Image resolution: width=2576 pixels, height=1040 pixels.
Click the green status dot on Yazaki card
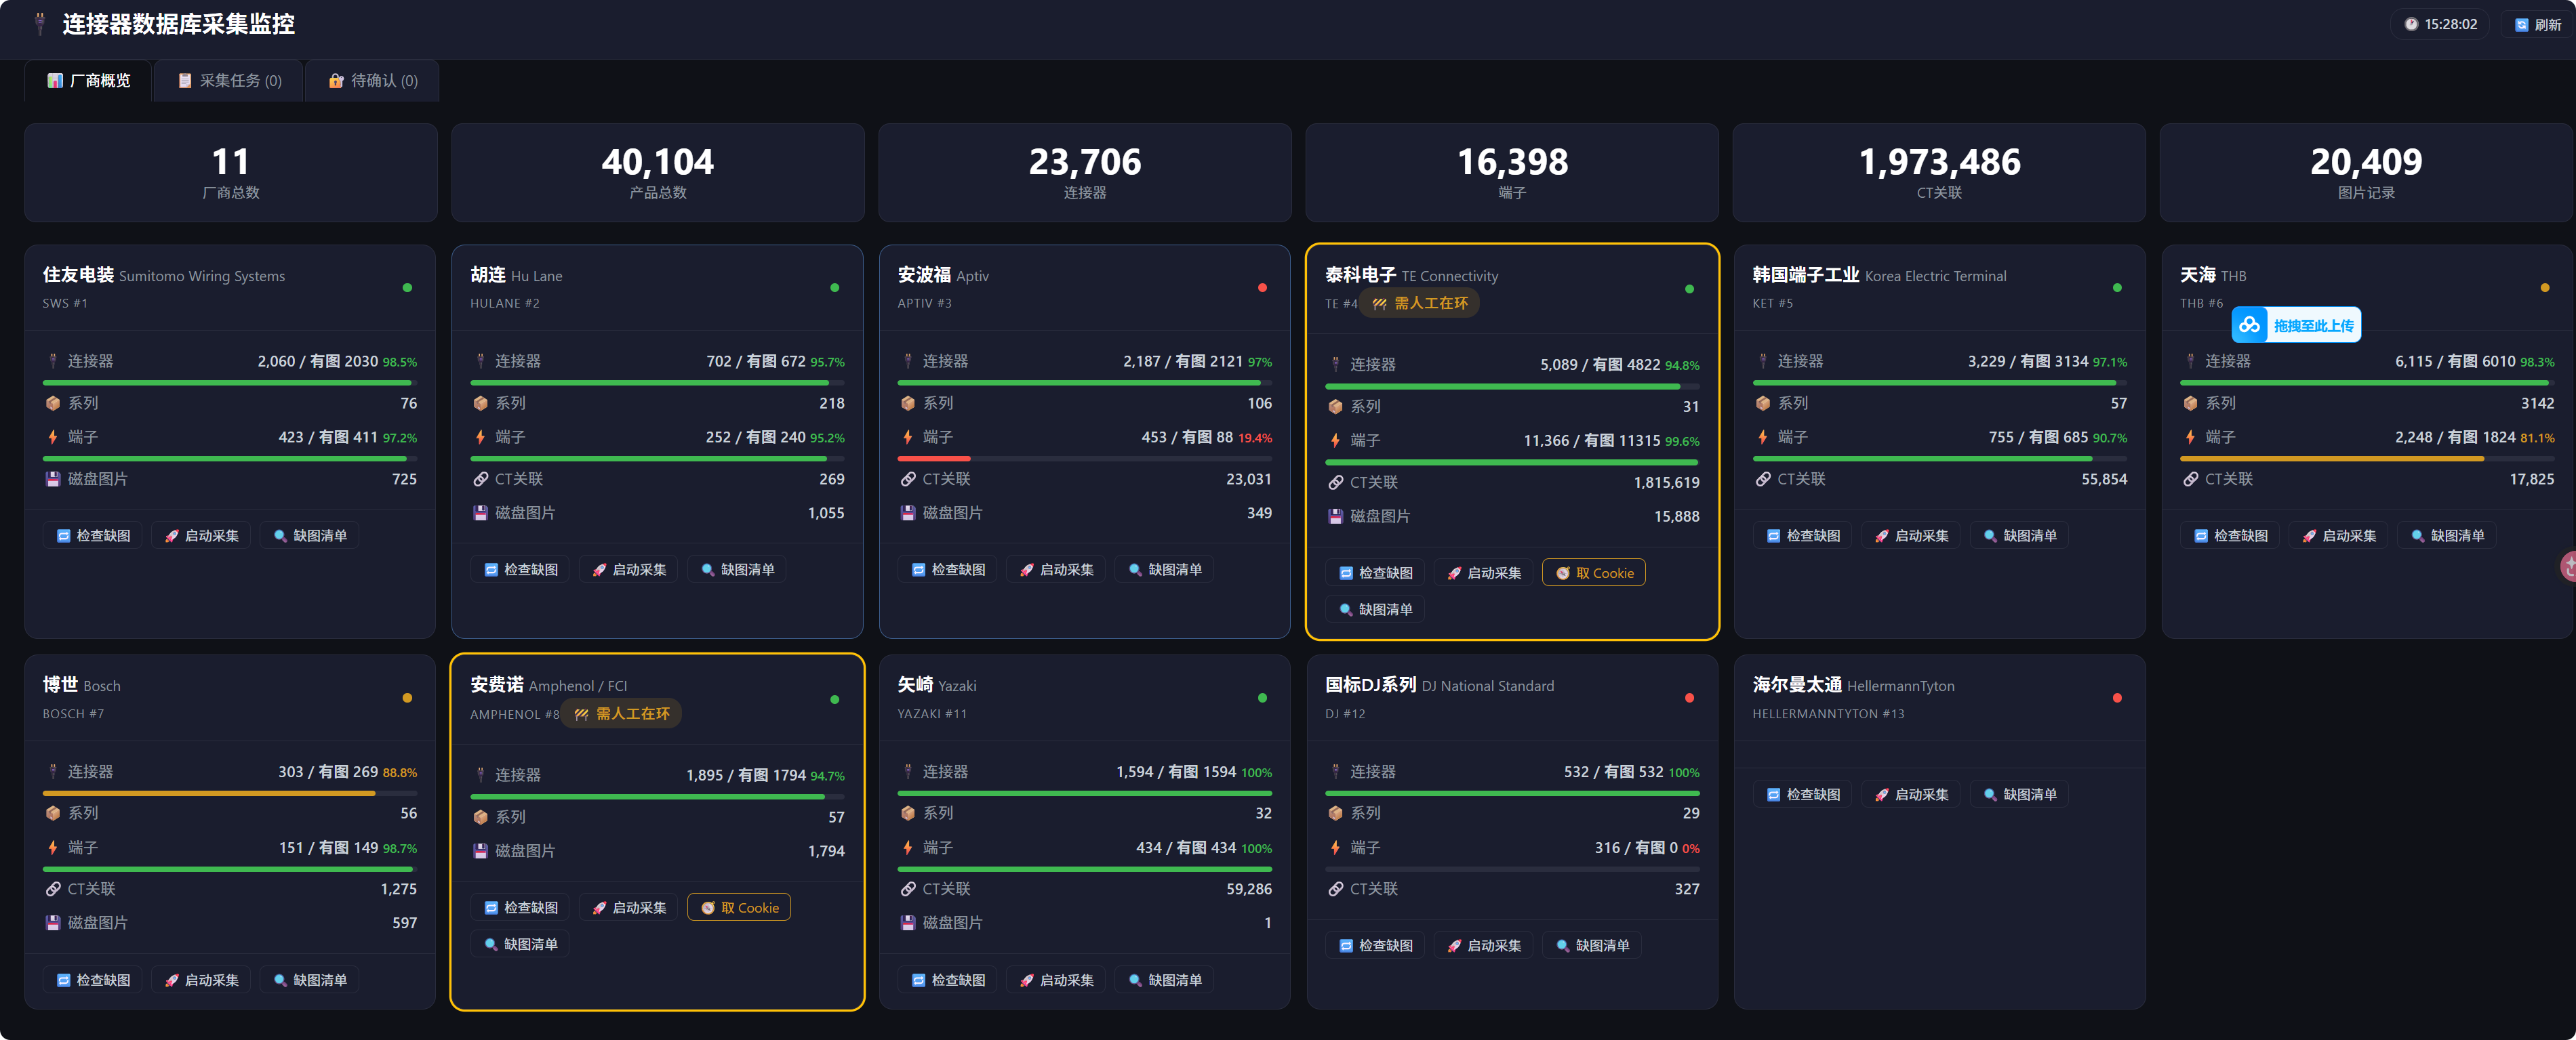point(1262,699)
